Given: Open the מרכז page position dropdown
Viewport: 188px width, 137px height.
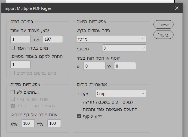Looking at the screenshot, I should coord(111,39).
